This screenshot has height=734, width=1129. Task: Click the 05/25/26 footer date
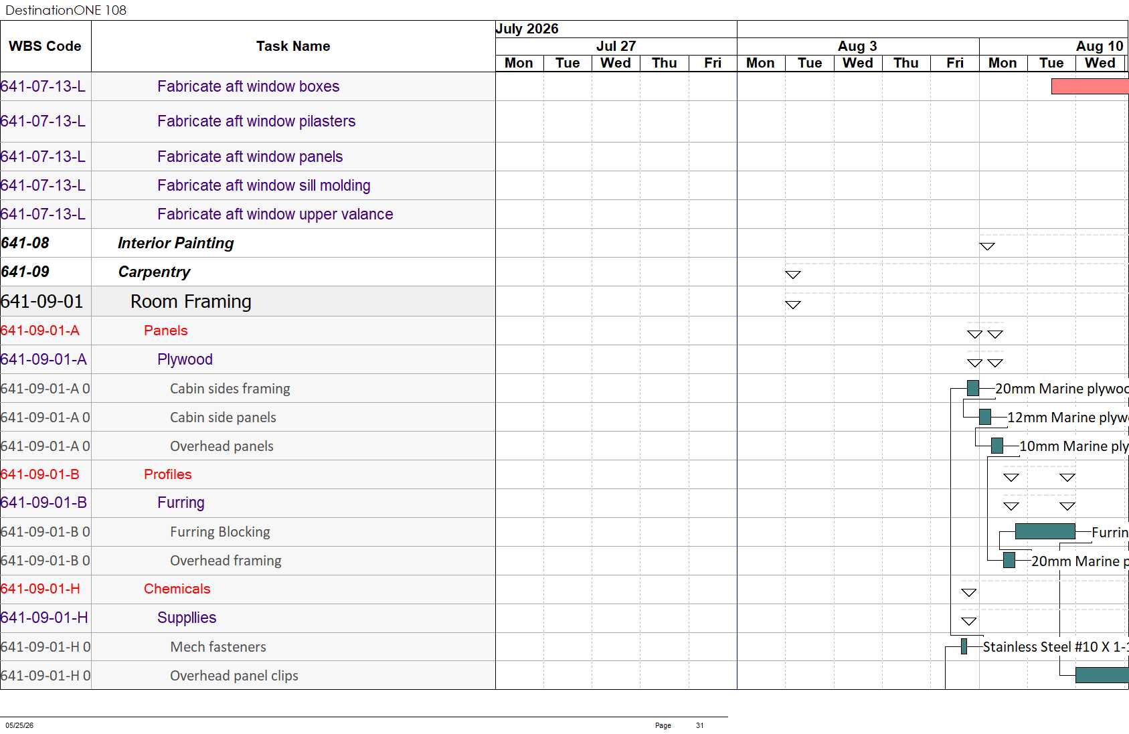(x=19, y=725)
